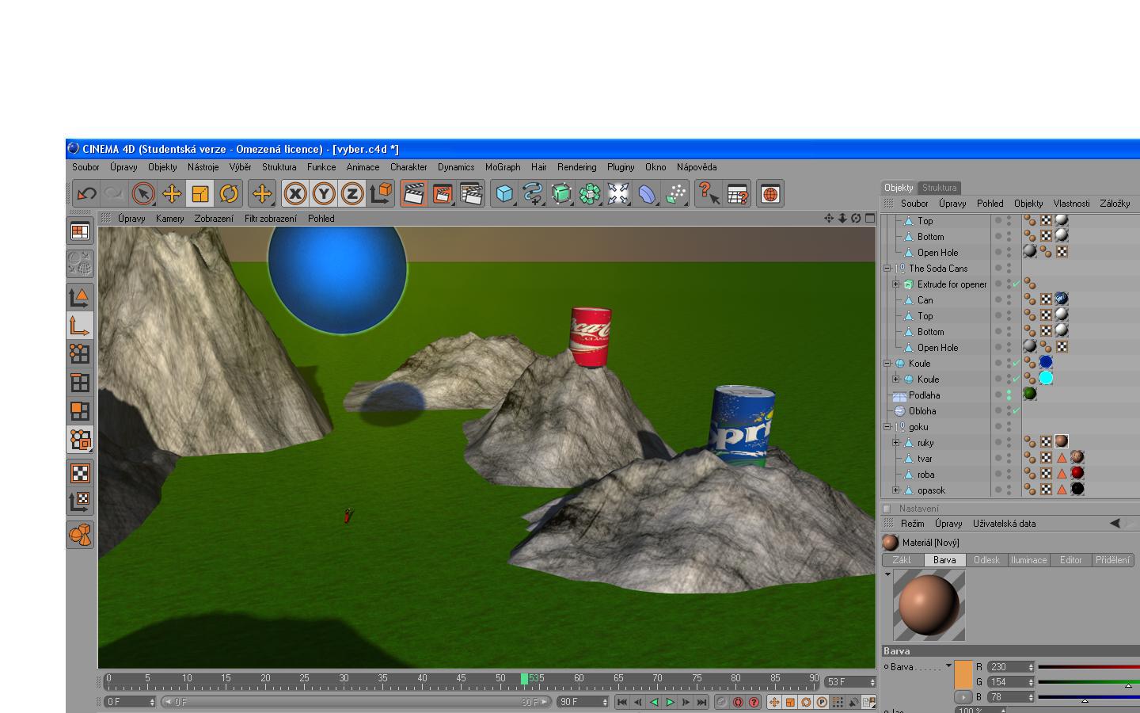Go to start of animation
Viewport: 1140px width, 713px height.
(622, 702)
